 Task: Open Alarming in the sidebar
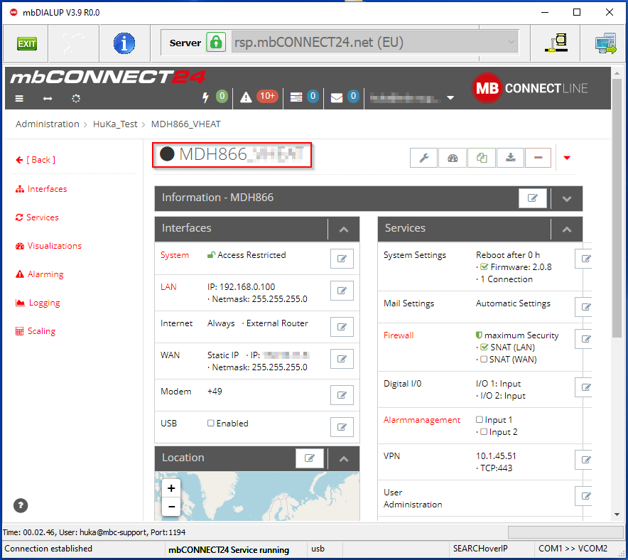click(x=39, y=274)
